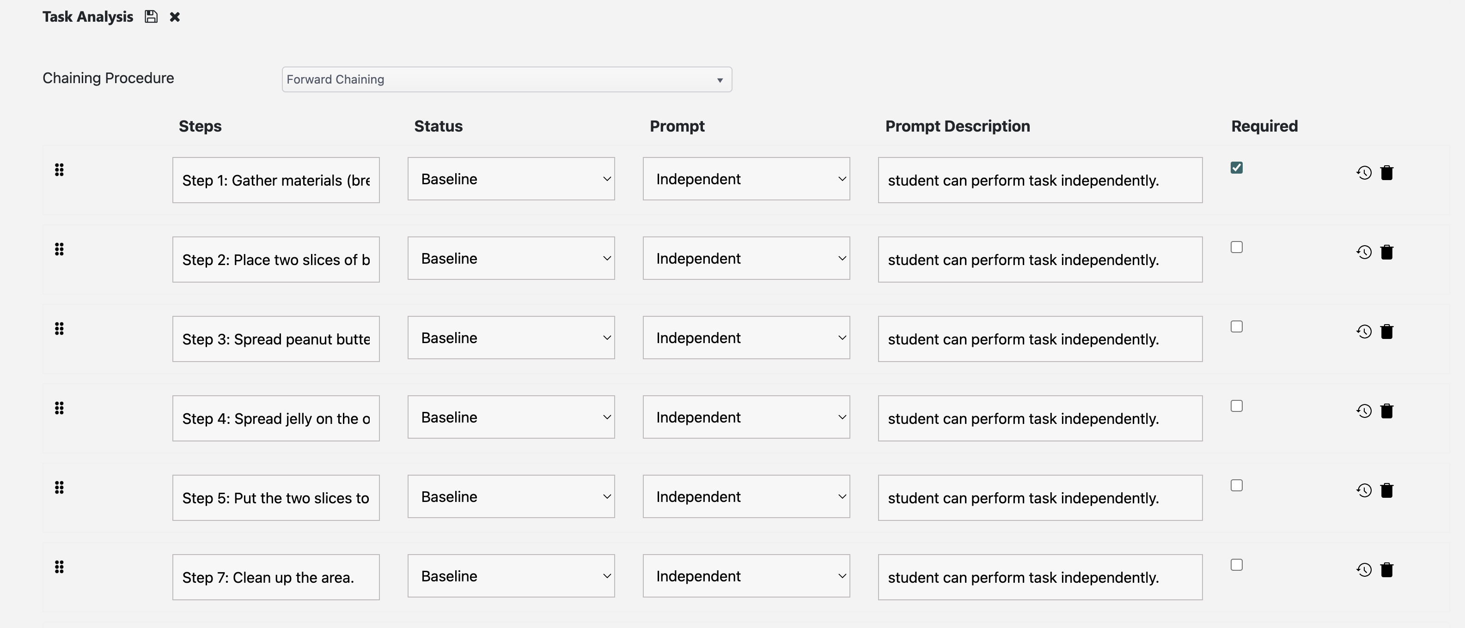Delete Step 7: Clean up the area

click(x=1386, y=570)
